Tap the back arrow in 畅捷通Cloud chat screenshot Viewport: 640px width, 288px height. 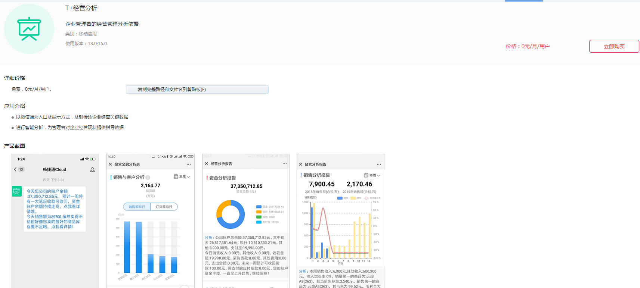pos(15,169)
